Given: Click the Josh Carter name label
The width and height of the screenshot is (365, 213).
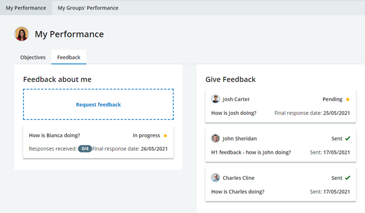Looking at the screenshot, I should [236, 99].
